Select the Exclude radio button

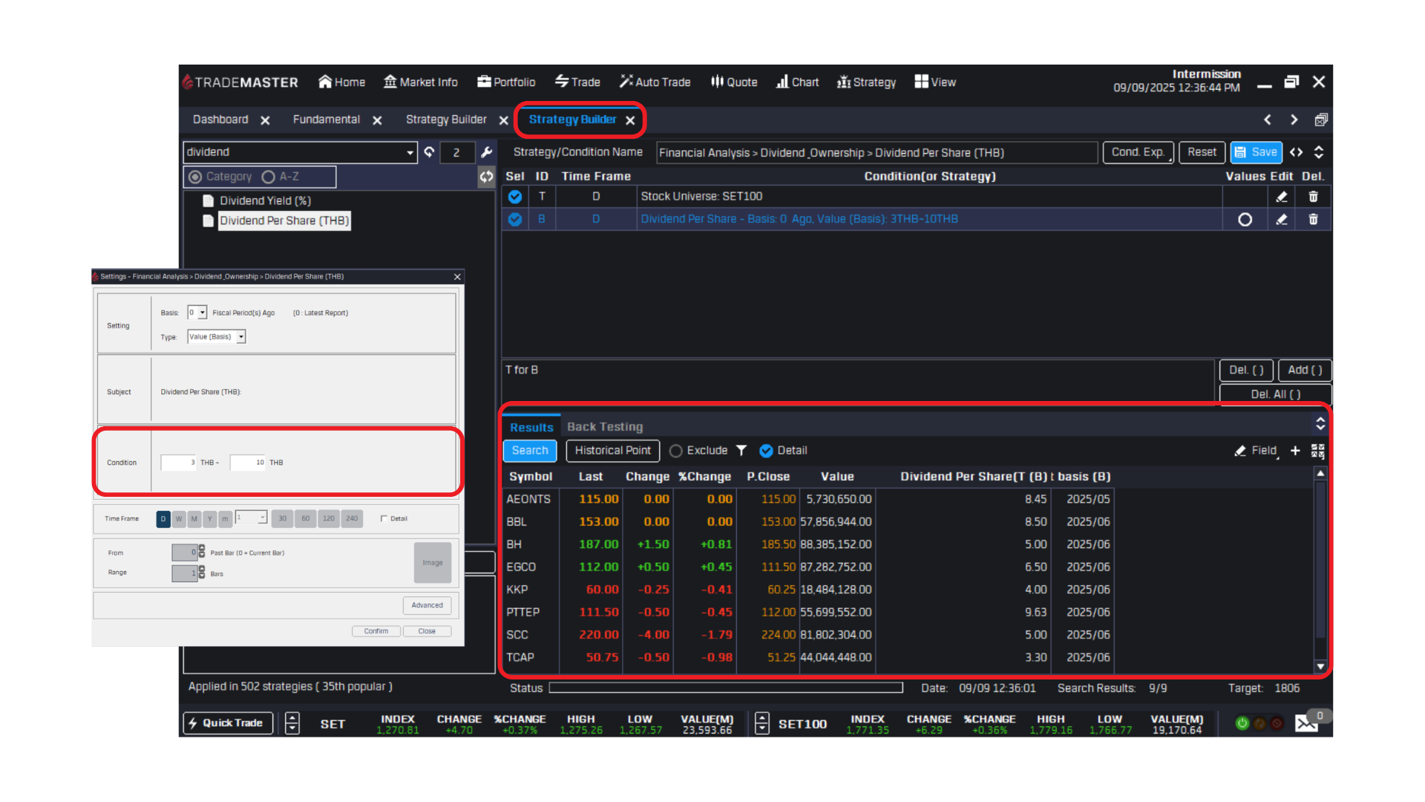pos(675,451)
